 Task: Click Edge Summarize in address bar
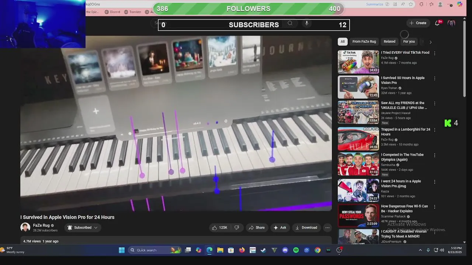click(374, 4)
